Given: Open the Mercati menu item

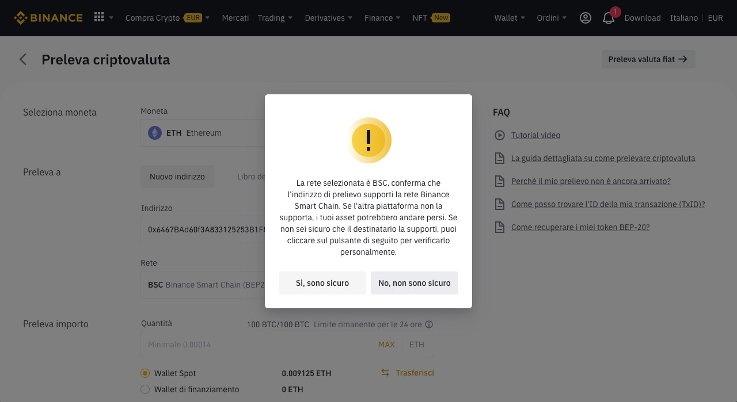Looking at the screenshot, I should 235,18.
